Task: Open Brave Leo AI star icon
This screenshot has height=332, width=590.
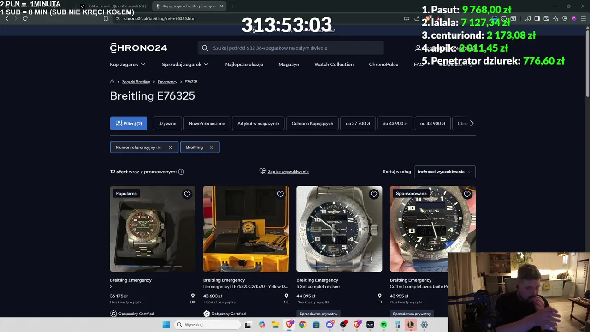Action: 555,18
